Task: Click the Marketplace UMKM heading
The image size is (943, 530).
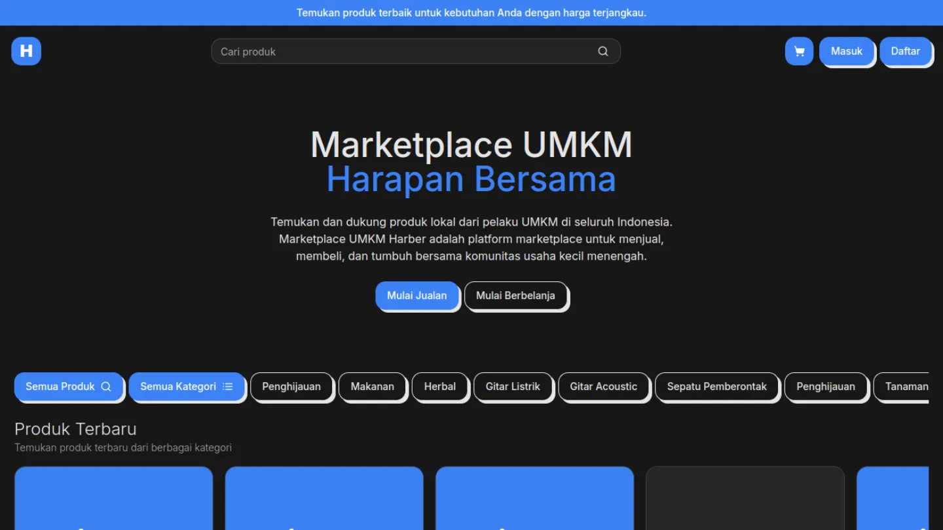Action: (471, 145)
